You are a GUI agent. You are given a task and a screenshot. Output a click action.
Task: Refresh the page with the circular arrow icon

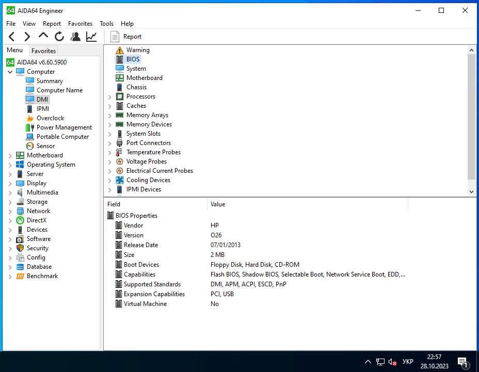point(59,37)
